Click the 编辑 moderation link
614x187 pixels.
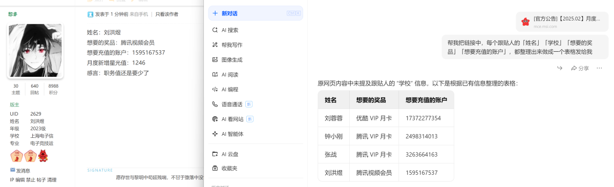(x=20, y=180)
